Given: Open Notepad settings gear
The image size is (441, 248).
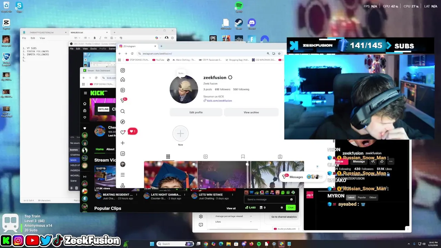Looking at the screenshot, I should pyautogui.click(x=173, y=38).
